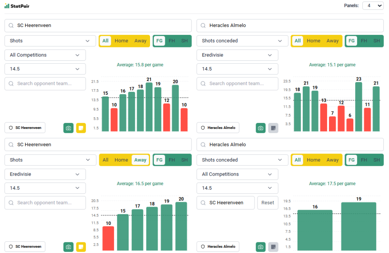Choose Away tab in 17.5 average panel

click(x=332, y=160)
